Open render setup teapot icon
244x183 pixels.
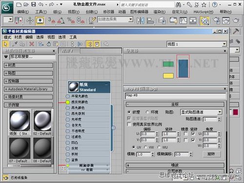216,20
